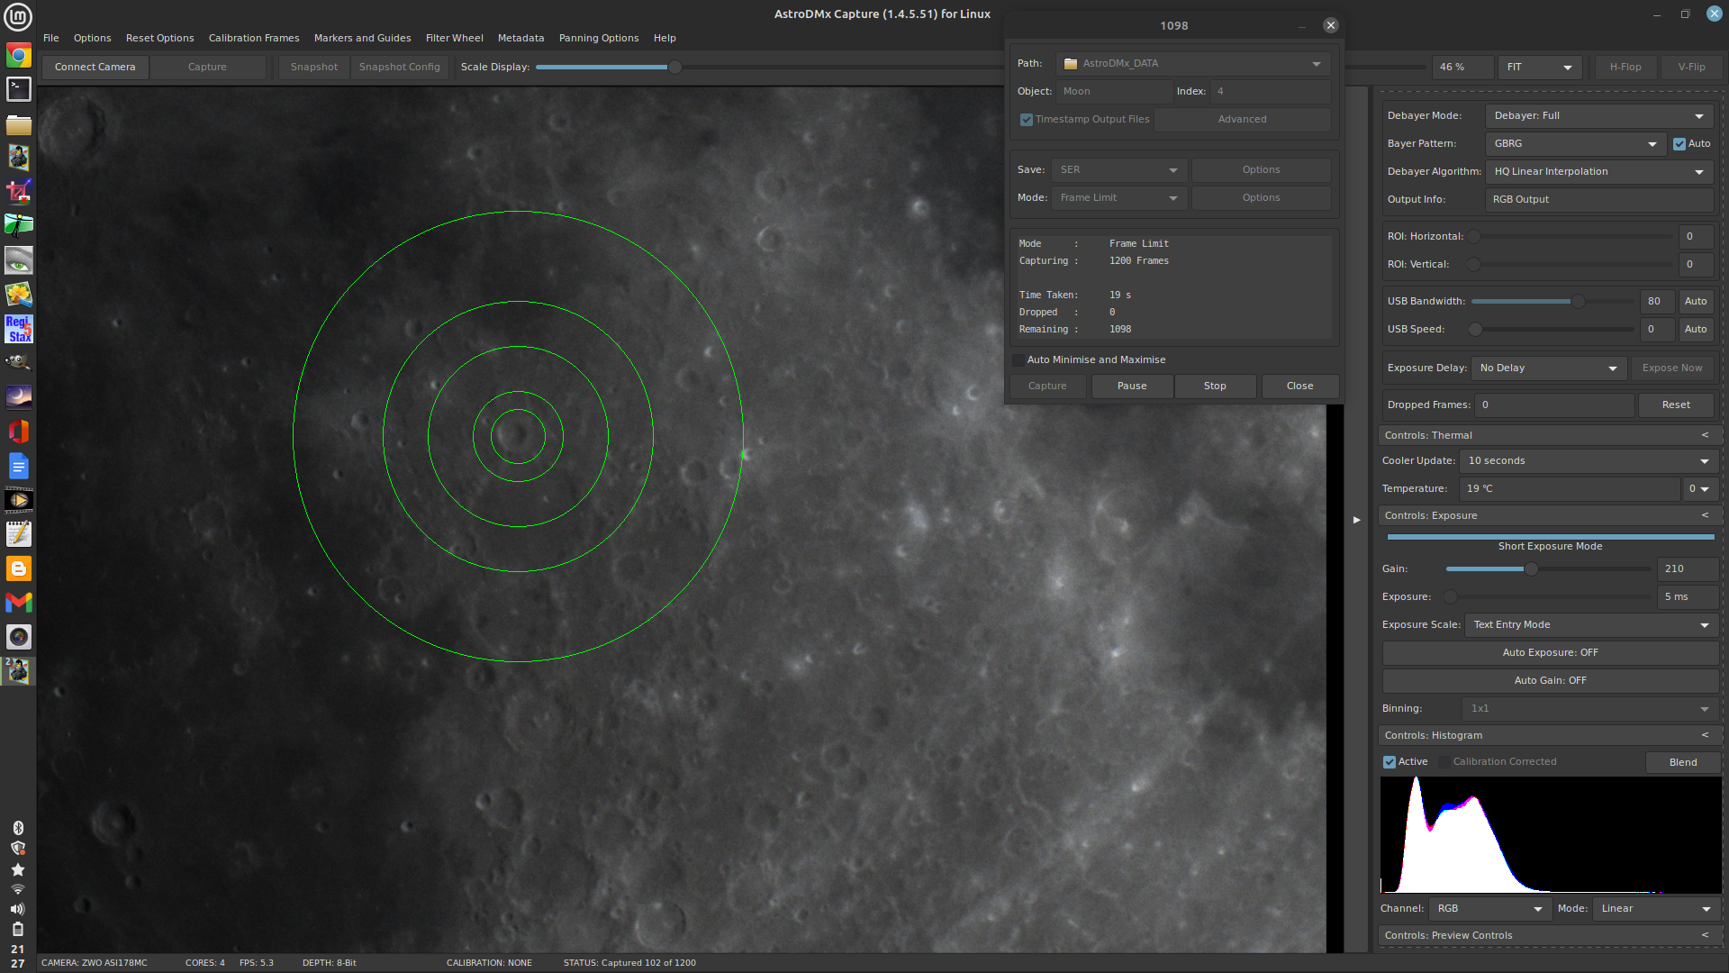Pause the current capture
Screen dimensions: 1729x973
coord(1131,386)
